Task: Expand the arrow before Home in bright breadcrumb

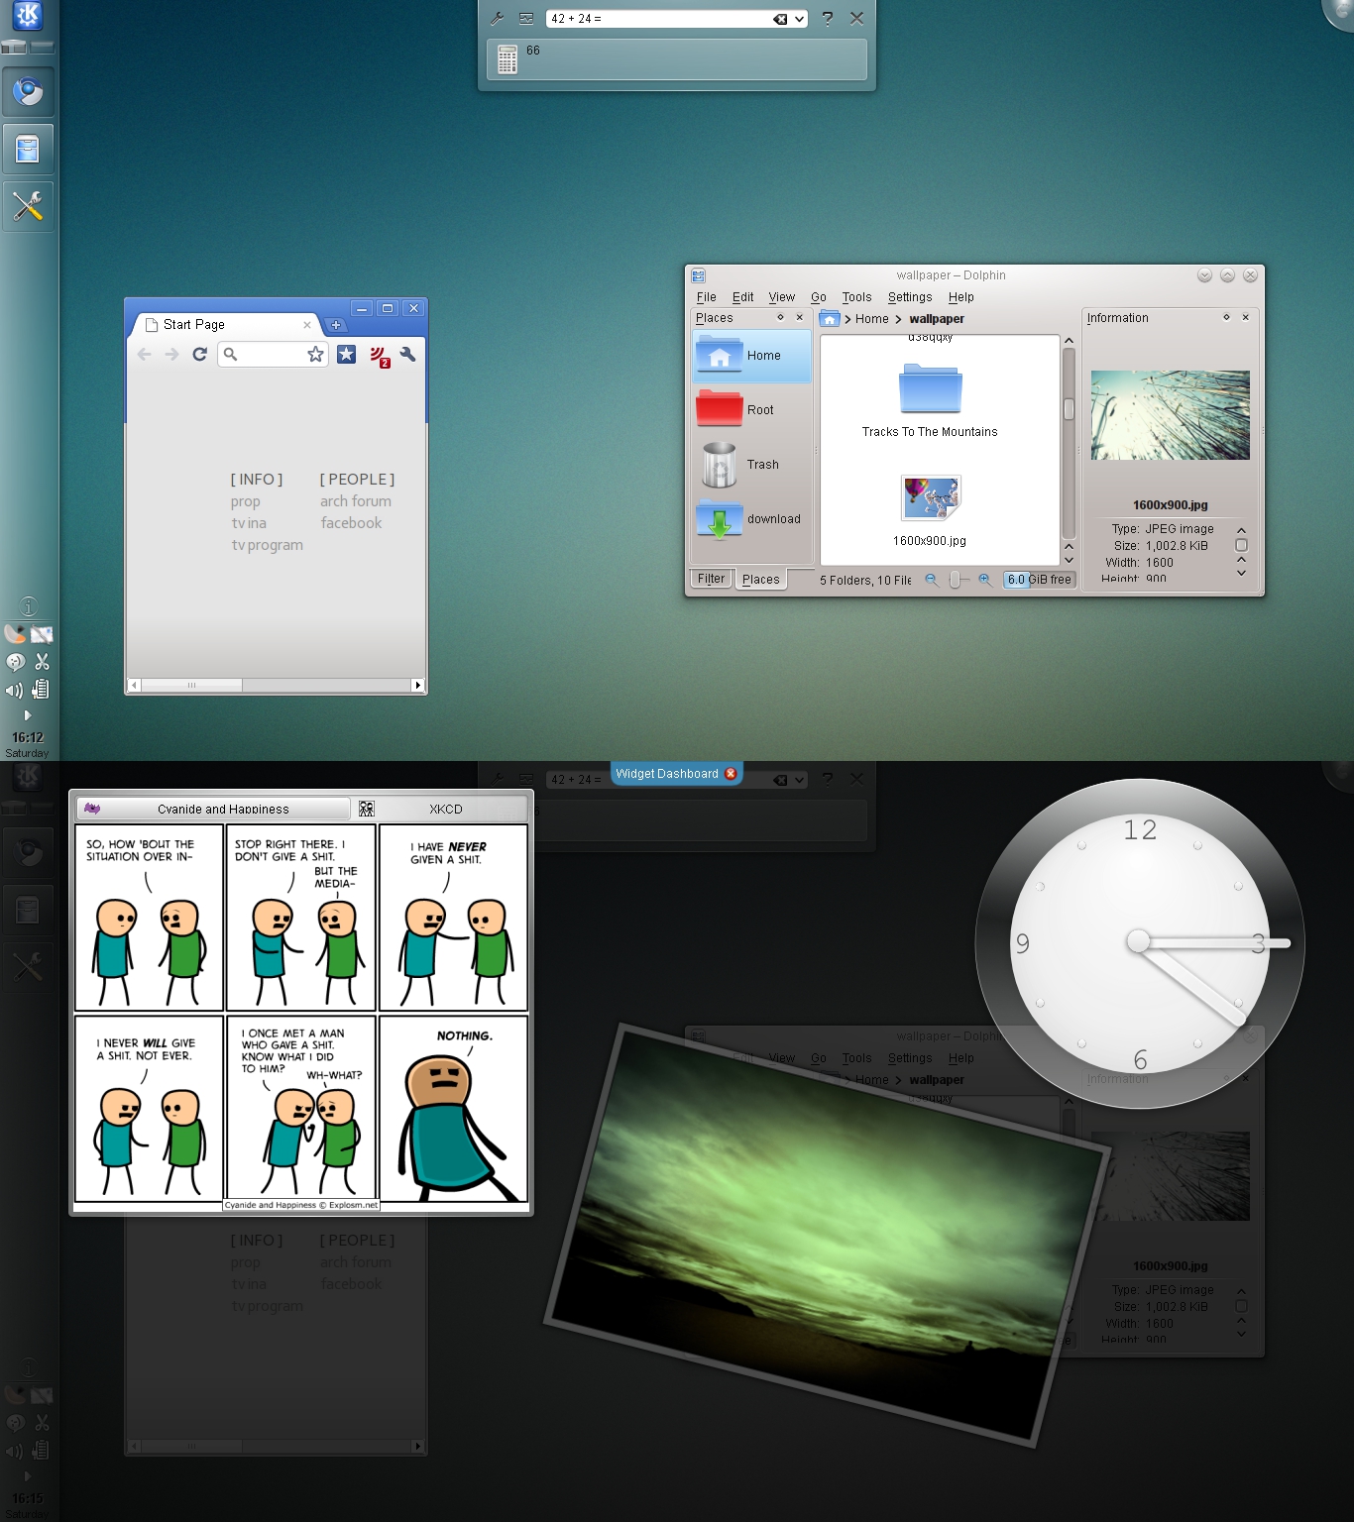Action: [848, 319]
